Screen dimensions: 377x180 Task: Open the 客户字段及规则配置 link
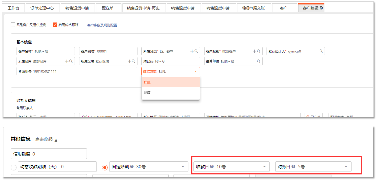[102, 25]
